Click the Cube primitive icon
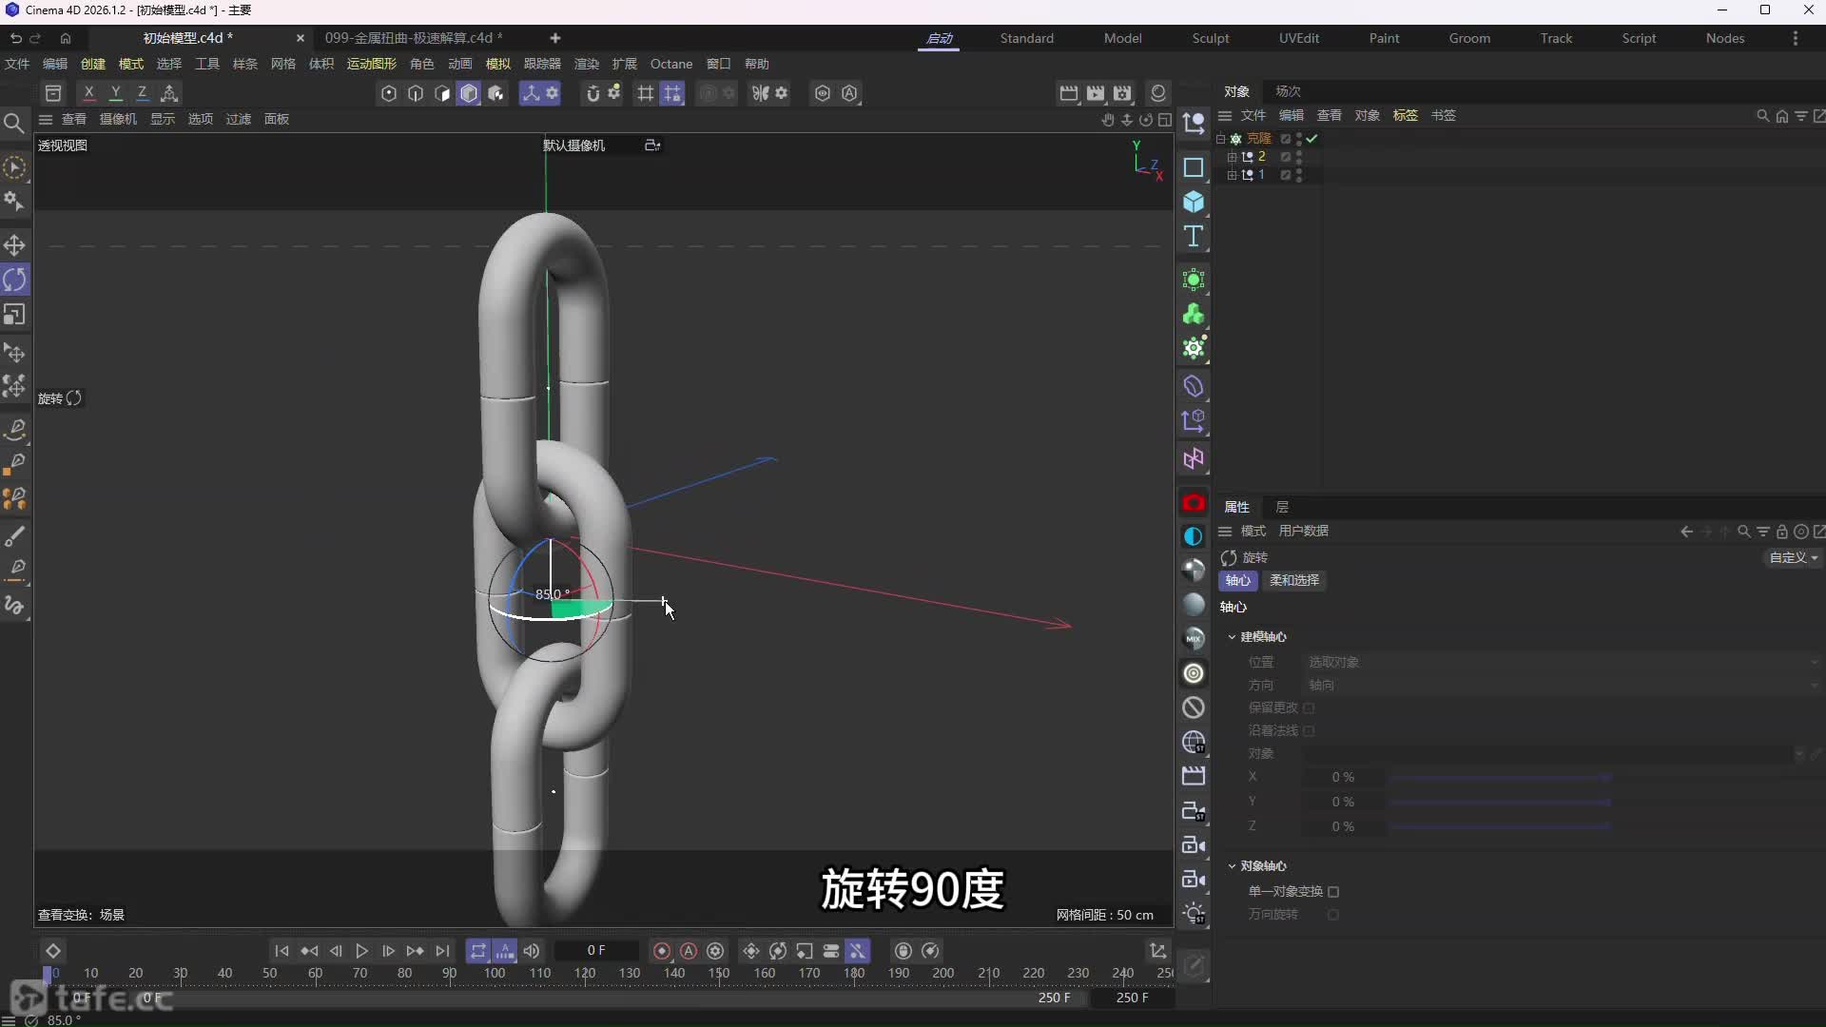Image resolution: width=1826 pixels, height=1027 pixels. pyautogui.click(x=1194, y=203)
